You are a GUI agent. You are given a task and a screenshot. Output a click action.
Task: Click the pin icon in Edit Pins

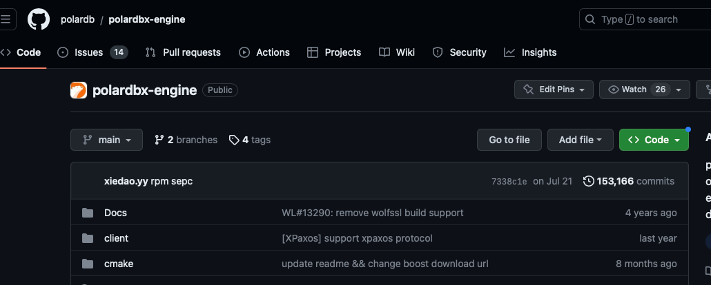click(529, 89)
